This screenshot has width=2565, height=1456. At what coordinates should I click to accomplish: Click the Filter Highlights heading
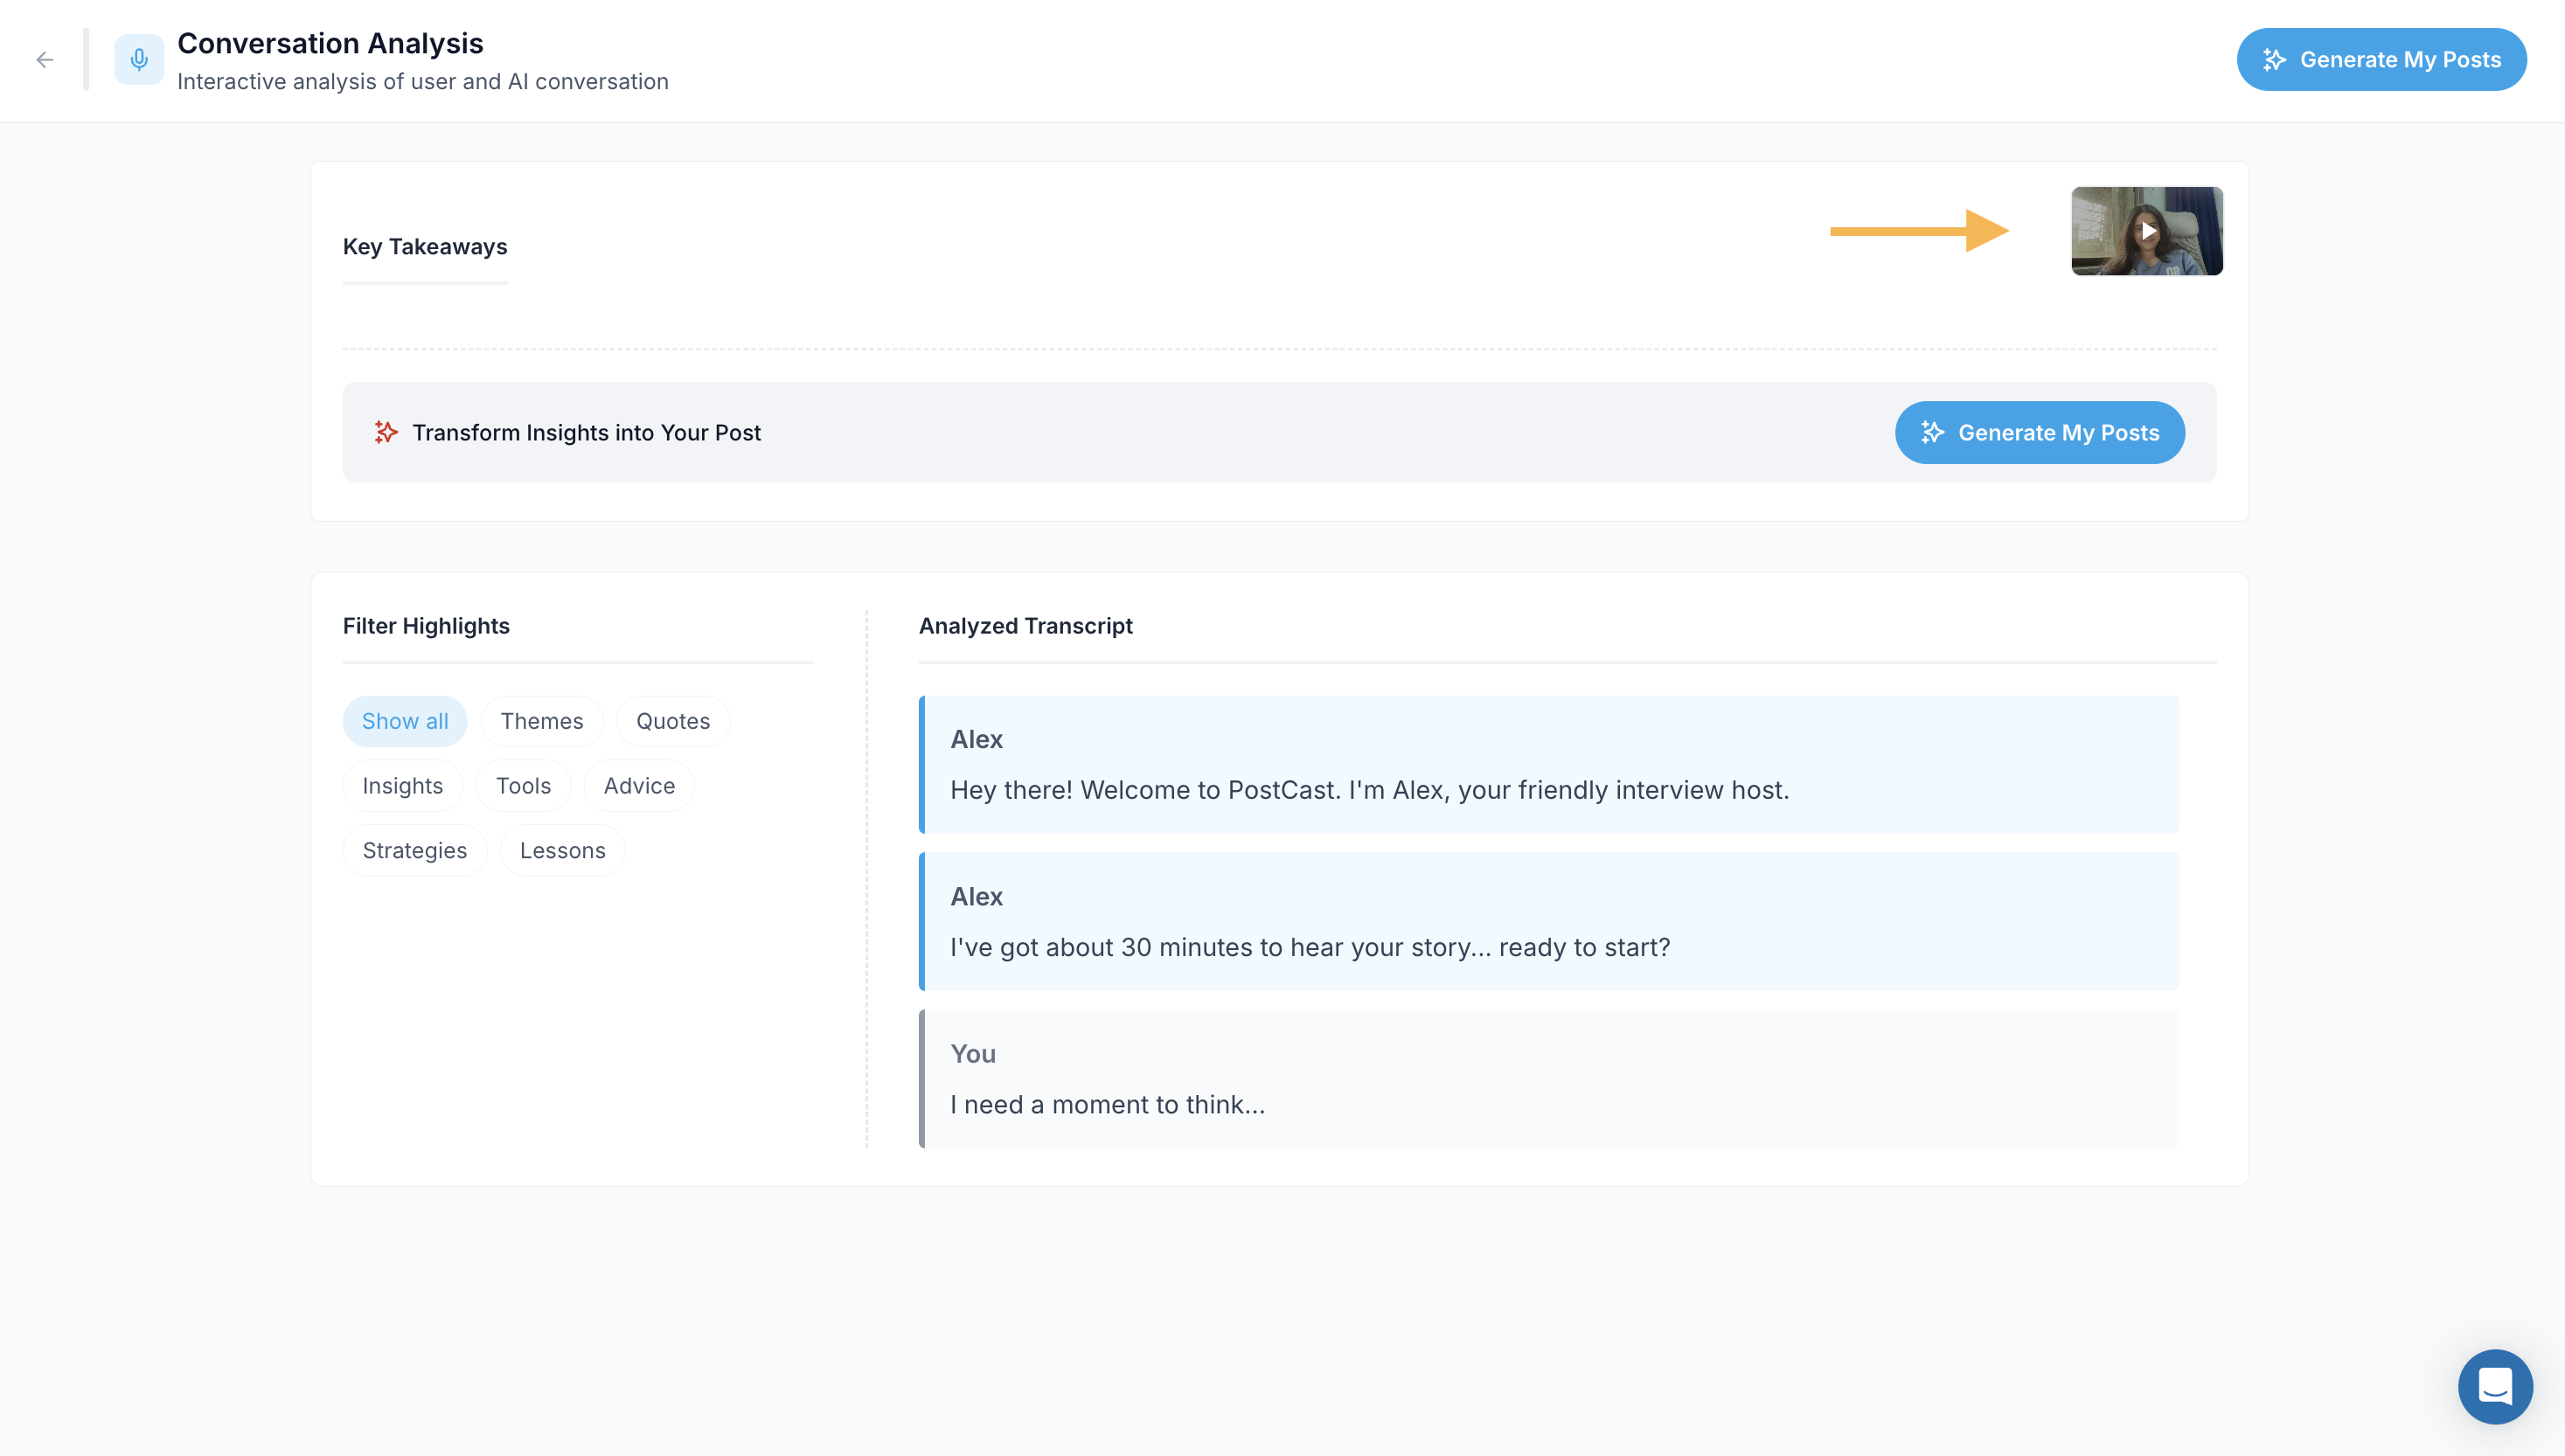click(x=426, y=626)
